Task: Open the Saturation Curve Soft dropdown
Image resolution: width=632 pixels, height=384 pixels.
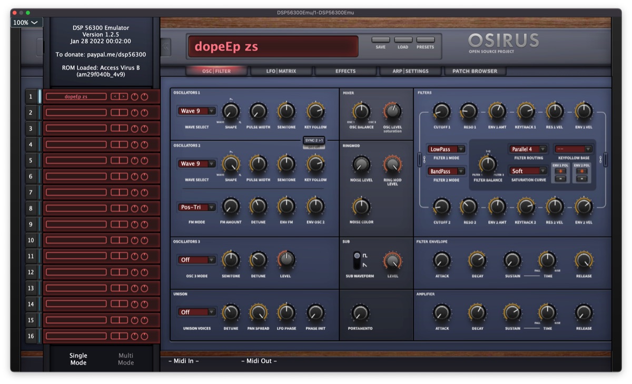Action: (528, 171)
